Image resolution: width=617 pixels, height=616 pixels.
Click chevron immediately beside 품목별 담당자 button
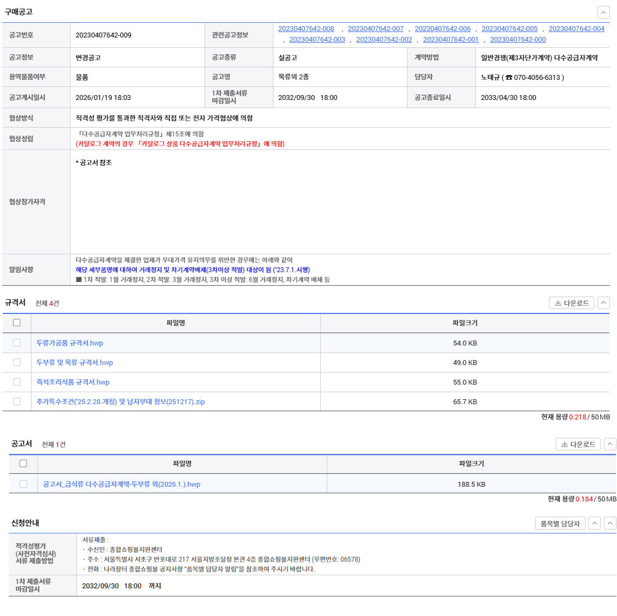tap(595, 524)
